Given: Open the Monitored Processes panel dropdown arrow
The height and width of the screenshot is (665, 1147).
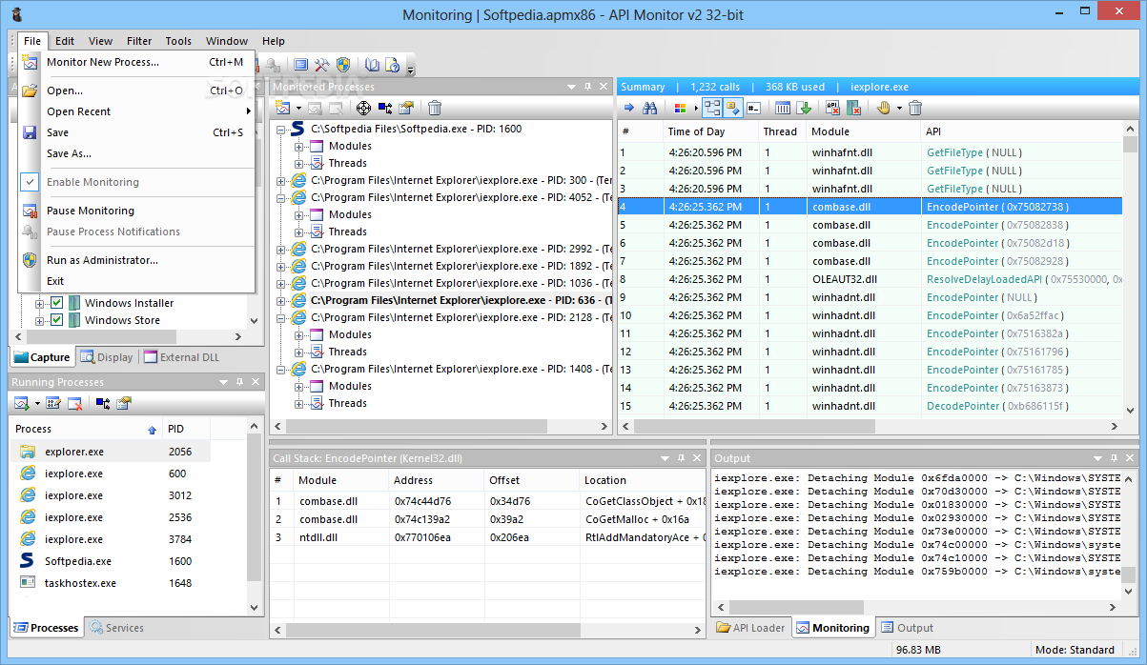Looking at the screenshot, I should (x=571, y=87).
